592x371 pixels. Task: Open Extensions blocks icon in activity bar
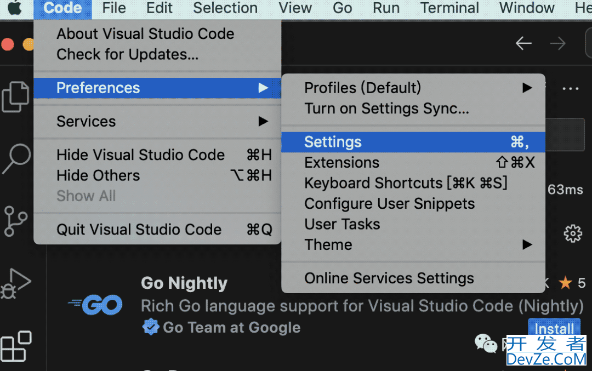pos(16,346)
